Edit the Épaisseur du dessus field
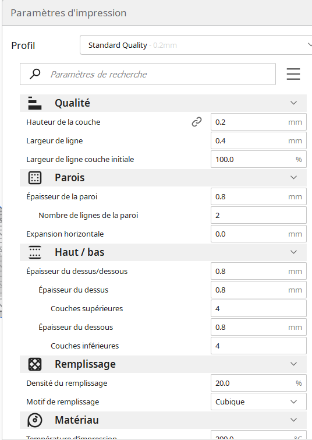312x440 pixels. (258, 290)
